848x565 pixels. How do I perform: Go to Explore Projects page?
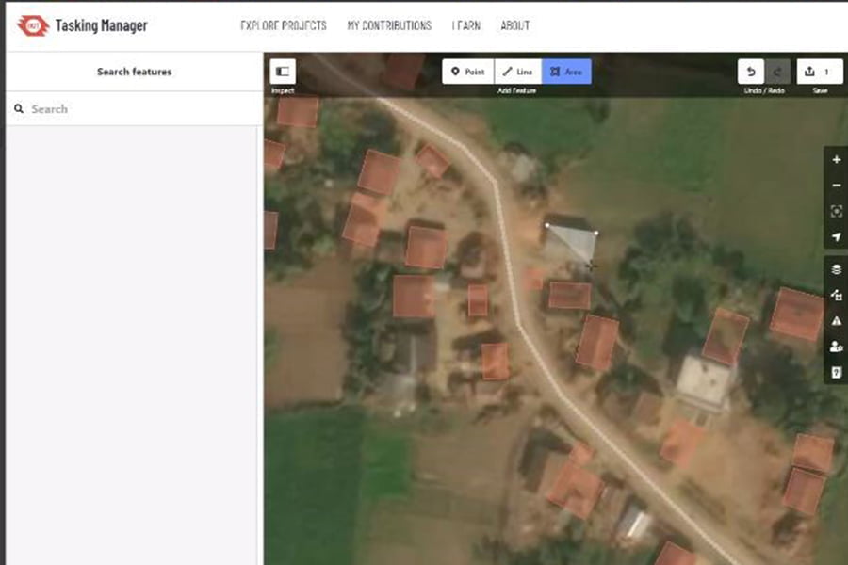click(284, 25)
